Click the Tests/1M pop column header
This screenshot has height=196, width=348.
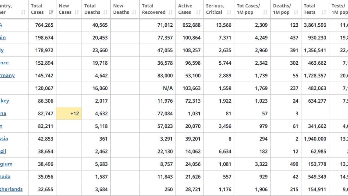click(x=339, y=9)
